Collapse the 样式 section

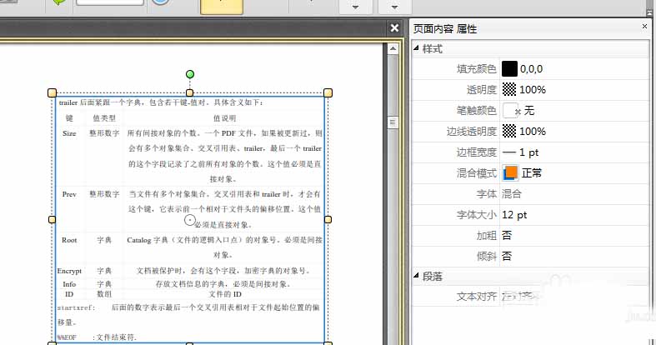(x=416, y=48)
